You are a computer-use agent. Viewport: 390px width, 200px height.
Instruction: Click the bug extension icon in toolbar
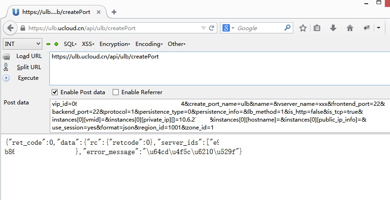[x=367, y=28]
